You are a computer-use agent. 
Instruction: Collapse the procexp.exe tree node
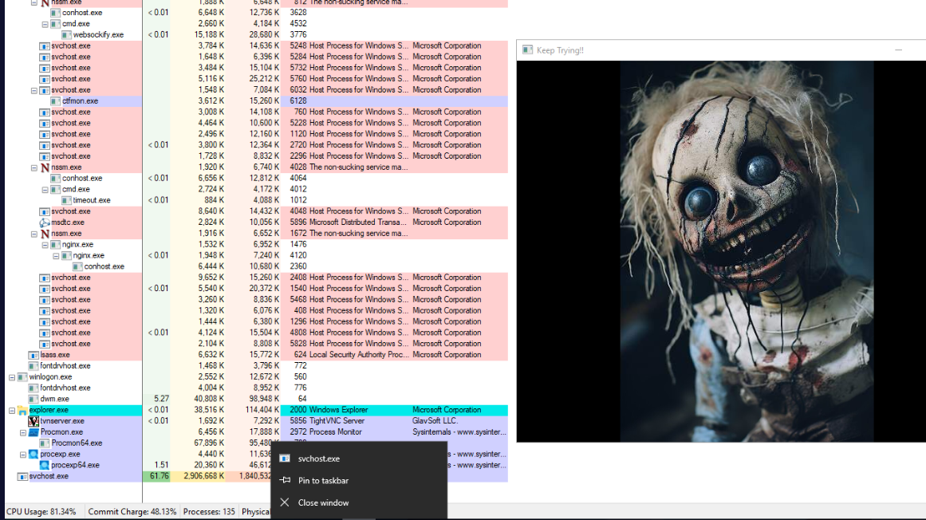pyautogui.click(x=23, y=454)
